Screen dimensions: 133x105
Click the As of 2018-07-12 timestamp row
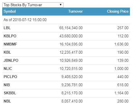coord(66,20)
